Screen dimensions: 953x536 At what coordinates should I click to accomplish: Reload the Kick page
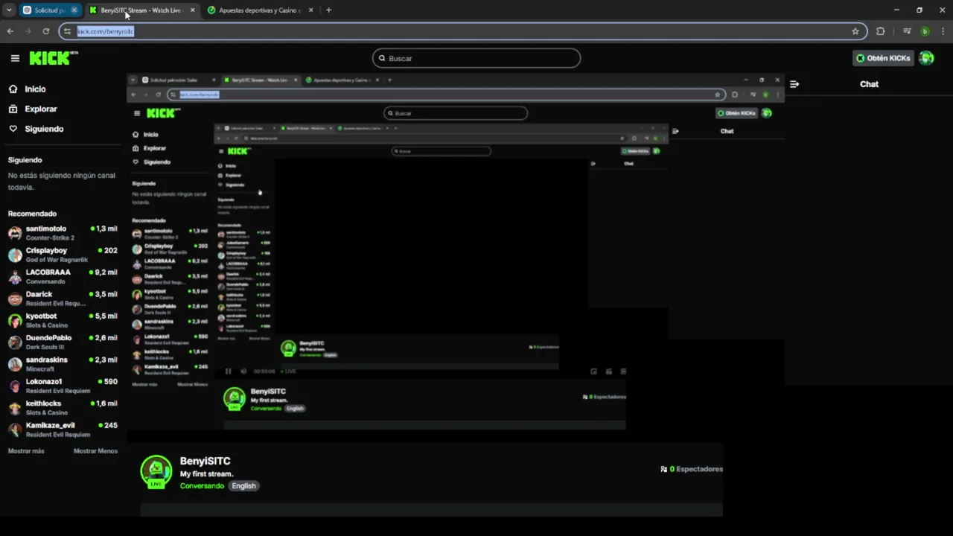click(46, 31)
